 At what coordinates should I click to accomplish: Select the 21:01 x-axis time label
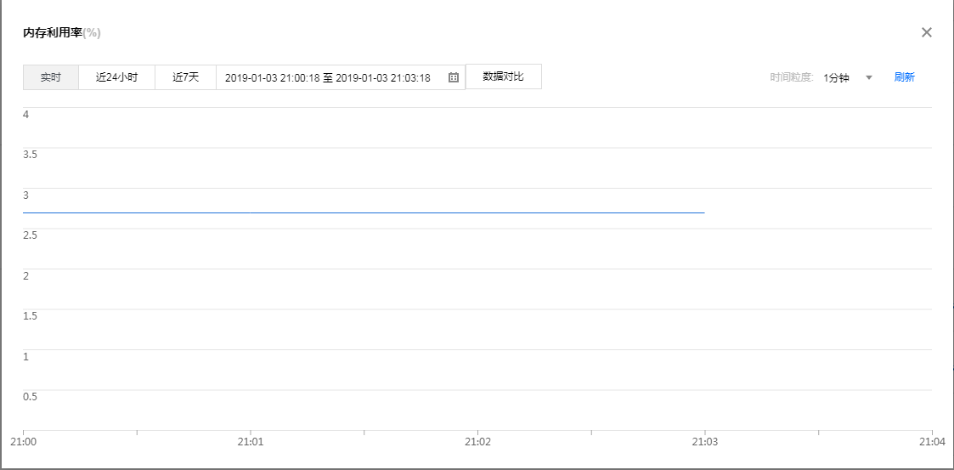pyautogui.click(x=250, y=443)
